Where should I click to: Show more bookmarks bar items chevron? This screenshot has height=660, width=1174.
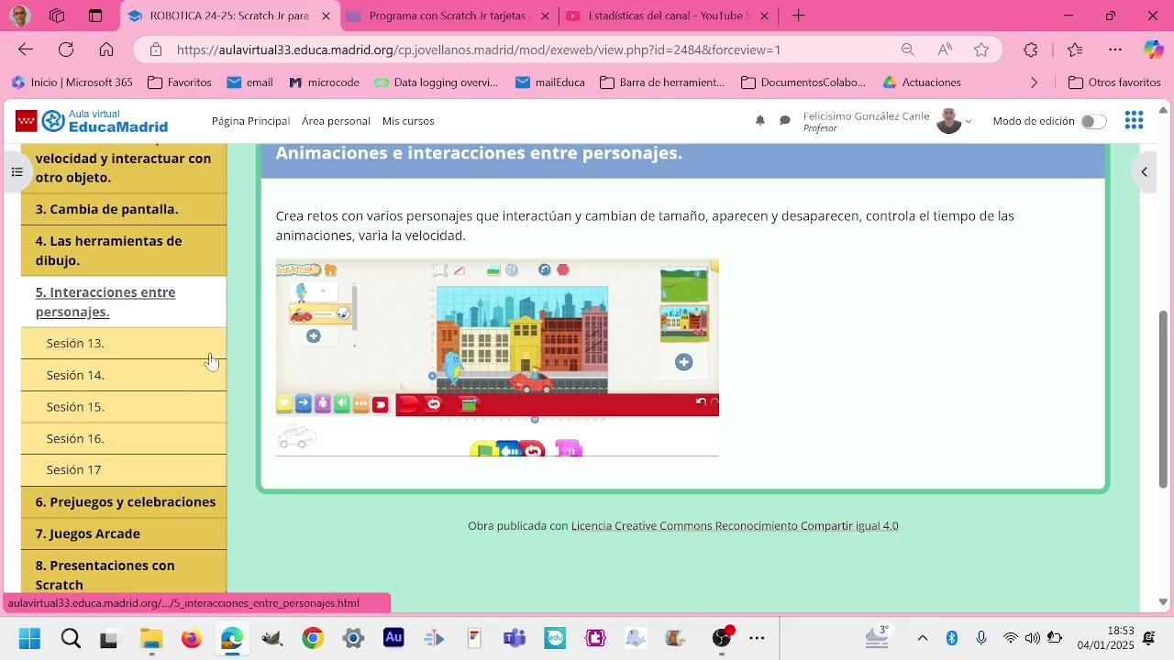pos(1035,82)
